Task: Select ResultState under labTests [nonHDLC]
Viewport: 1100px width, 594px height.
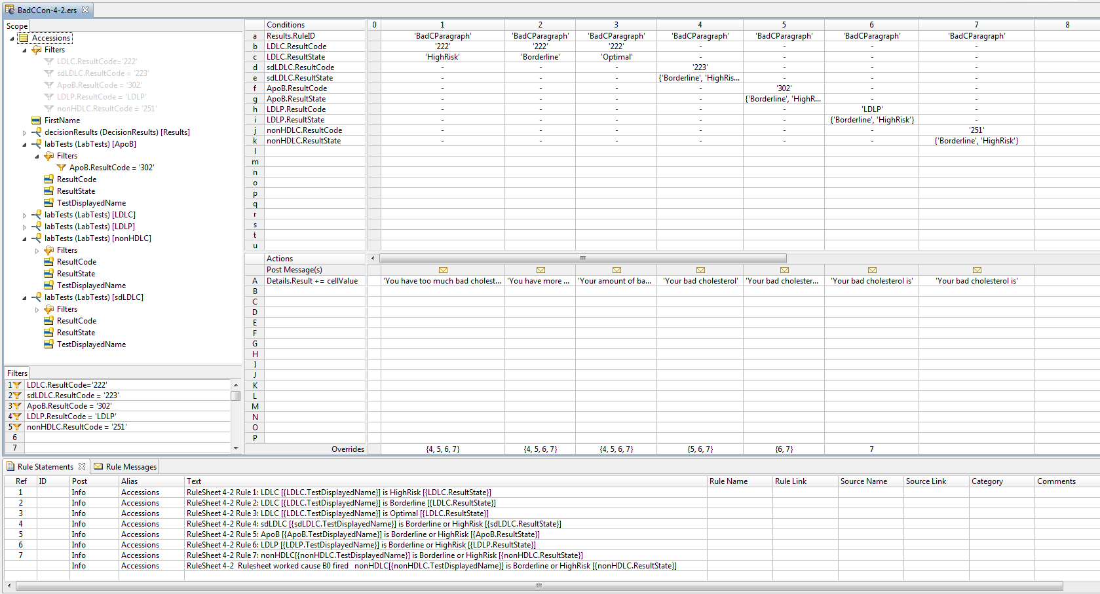Action: [76, 274]
